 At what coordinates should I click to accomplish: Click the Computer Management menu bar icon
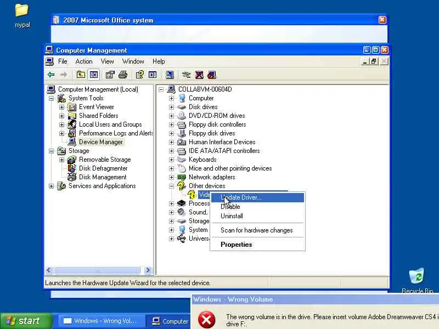(x=49, y=61)
